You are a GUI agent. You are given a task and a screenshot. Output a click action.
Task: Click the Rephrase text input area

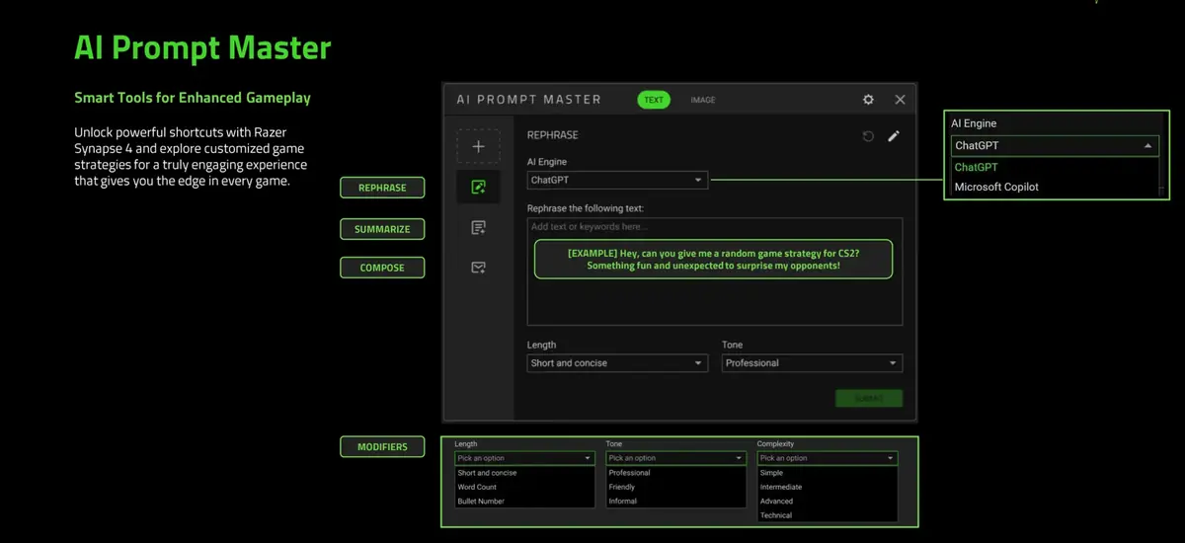click(715, 271)
